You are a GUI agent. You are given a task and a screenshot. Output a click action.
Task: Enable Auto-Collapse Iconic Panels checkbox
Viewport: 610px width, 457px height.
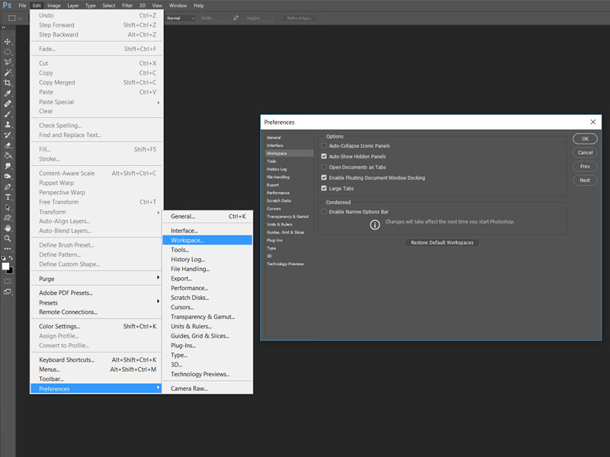tap(323, 145)
